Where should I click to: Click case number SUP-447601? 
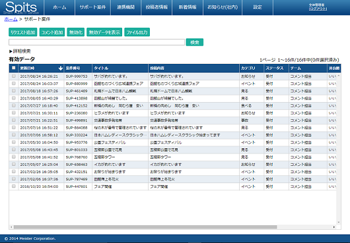(77, 186)
